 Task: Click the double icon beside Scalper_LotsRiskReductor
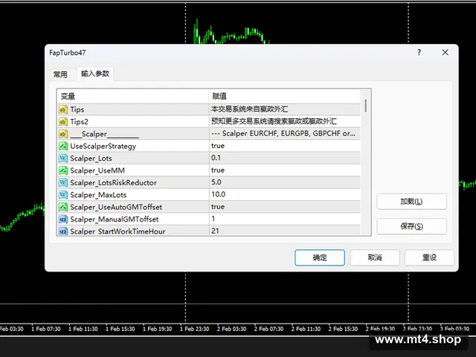pos(62,182)
